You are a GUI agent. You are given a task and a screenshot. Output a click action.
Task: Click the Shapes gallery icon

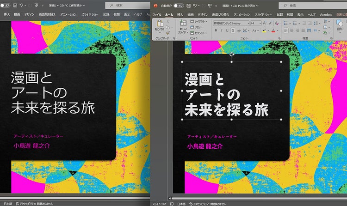(x=340, y=23)
